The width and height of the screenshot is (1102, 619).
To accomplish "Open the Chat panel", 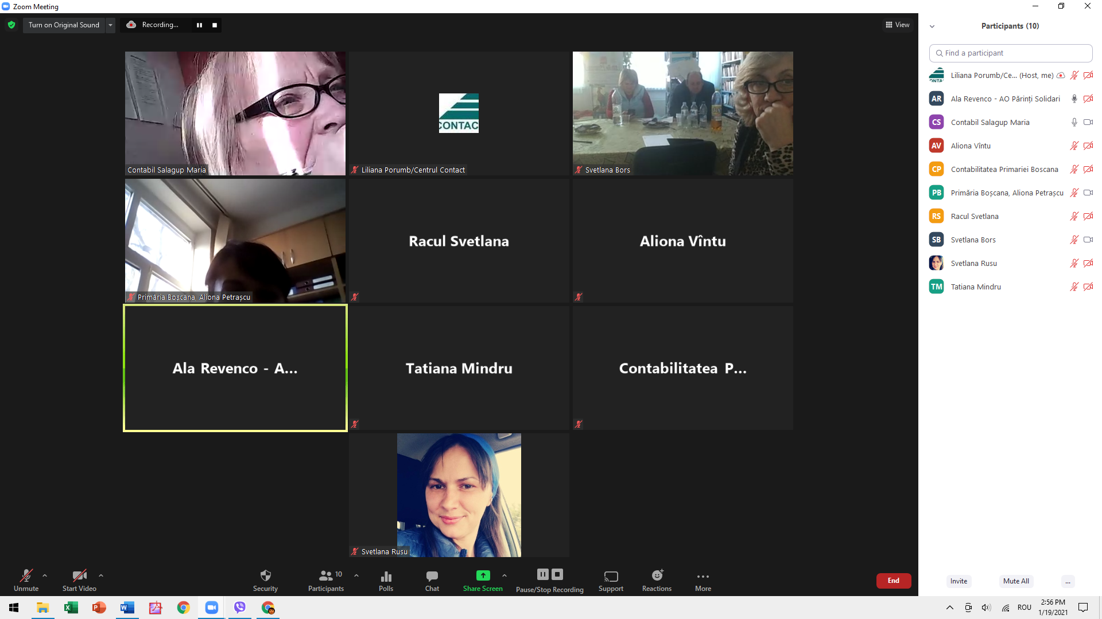I will [432, 579].
